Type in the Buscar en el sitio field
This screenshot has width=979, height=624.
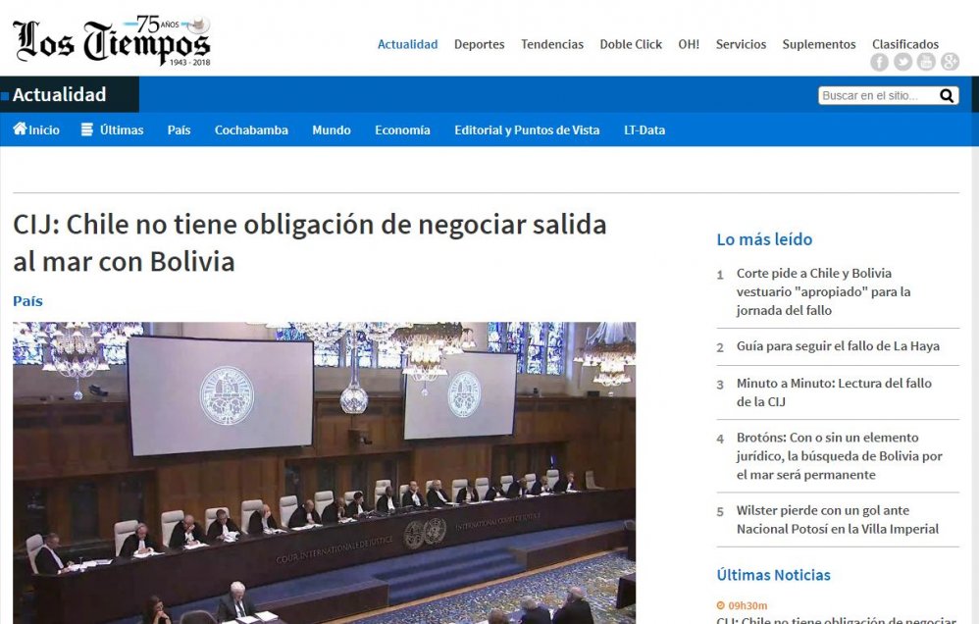pos(877,96)
